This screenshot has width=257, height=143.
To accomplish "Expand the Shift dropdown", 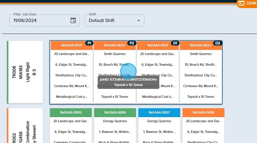I will tap(138, 21).
